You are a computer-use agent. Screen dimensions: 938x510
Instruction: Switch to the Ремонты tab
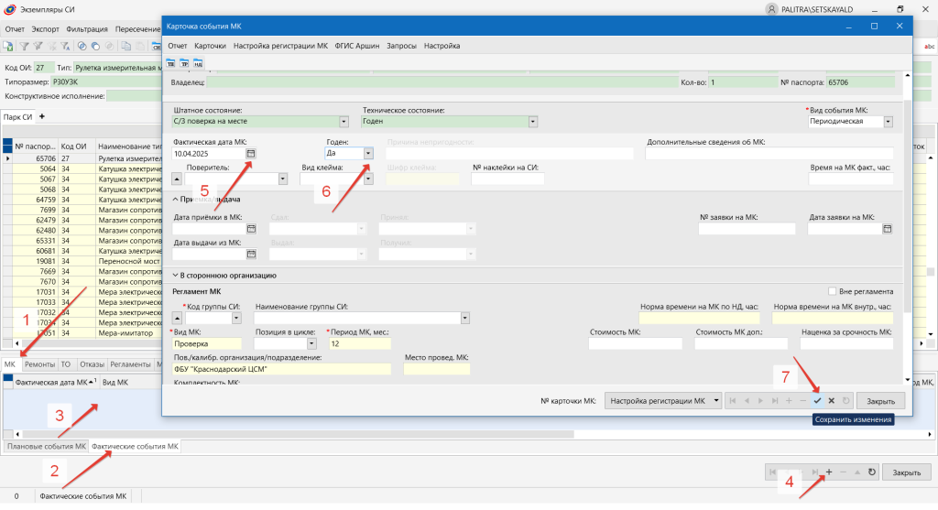coord(39,364)
